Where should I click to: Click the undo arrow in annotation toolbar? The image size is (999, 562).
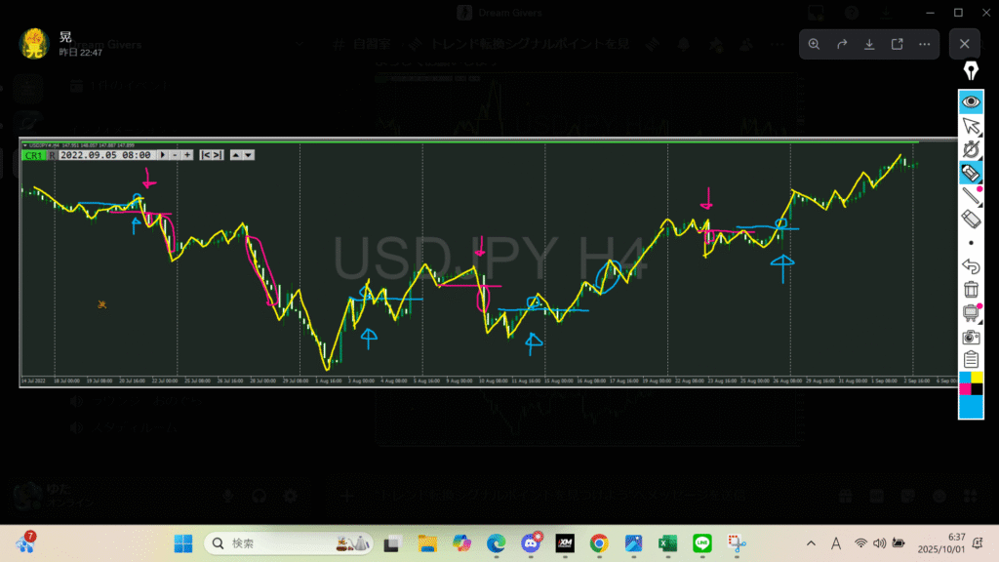click(971, 265)
